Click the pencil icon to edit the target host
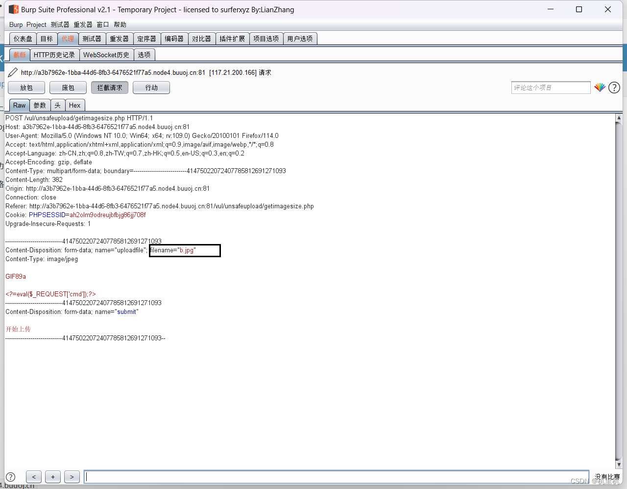 [x=13, y=73]
